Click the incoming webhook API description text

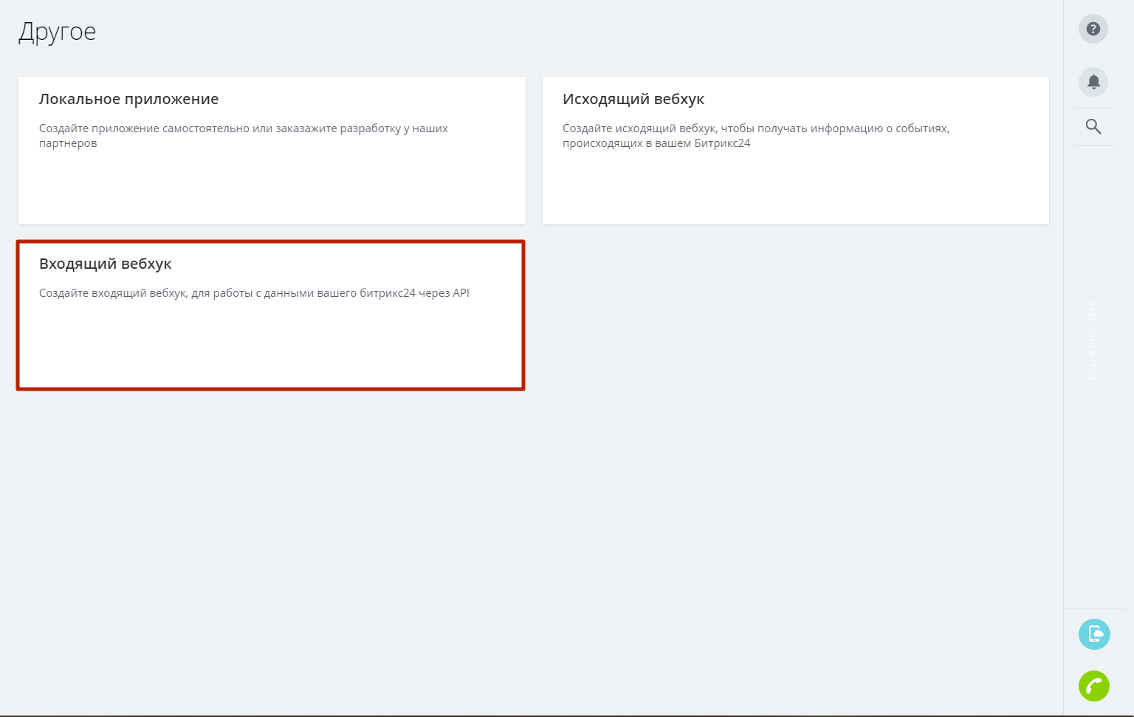pyautogui.click(x=254, y=293)
